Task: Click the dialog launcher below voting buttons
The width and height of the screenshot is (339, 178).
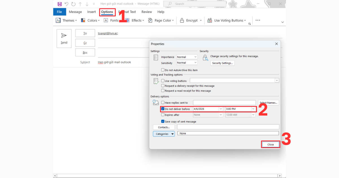Action: [x=249, y=24]
